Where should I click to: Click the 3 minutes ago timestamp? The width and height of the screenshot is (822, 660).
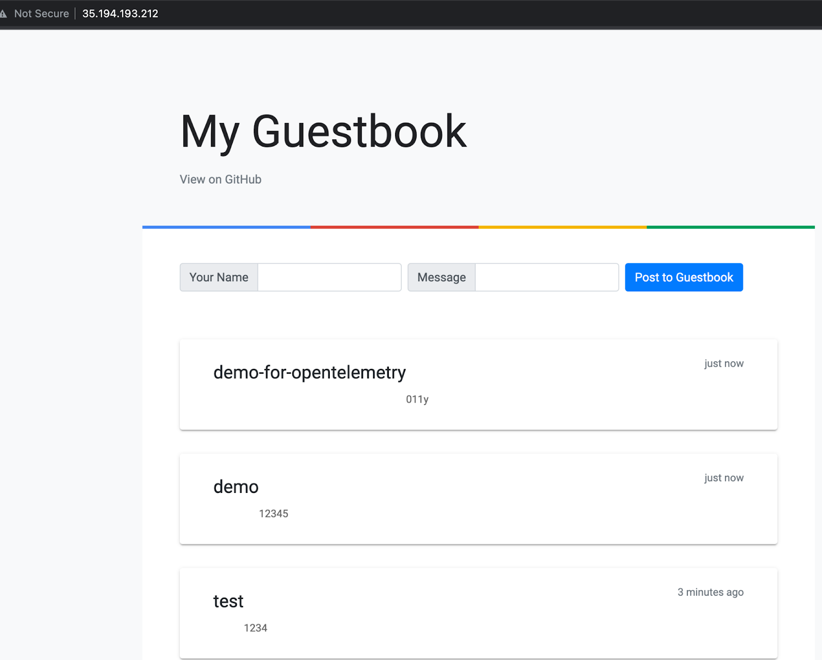(x=711, y=592)
